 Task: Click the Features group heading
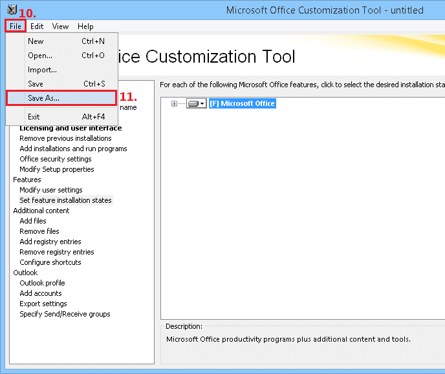pyautogui.click(x=27, y=180)
